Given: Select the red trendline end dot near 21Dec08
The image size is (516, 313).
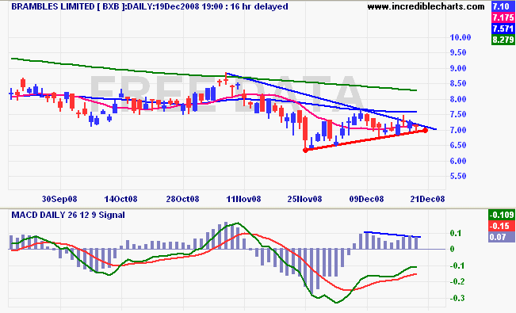Looking at the screenshot, I should tap(425, 131).
